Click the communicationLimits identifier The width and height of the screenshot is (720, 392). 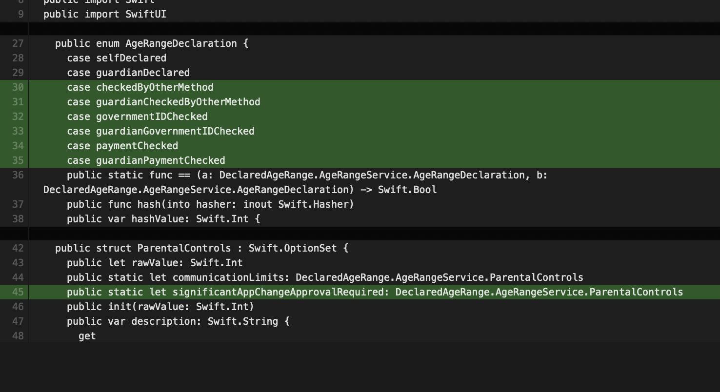pos(228,277)
